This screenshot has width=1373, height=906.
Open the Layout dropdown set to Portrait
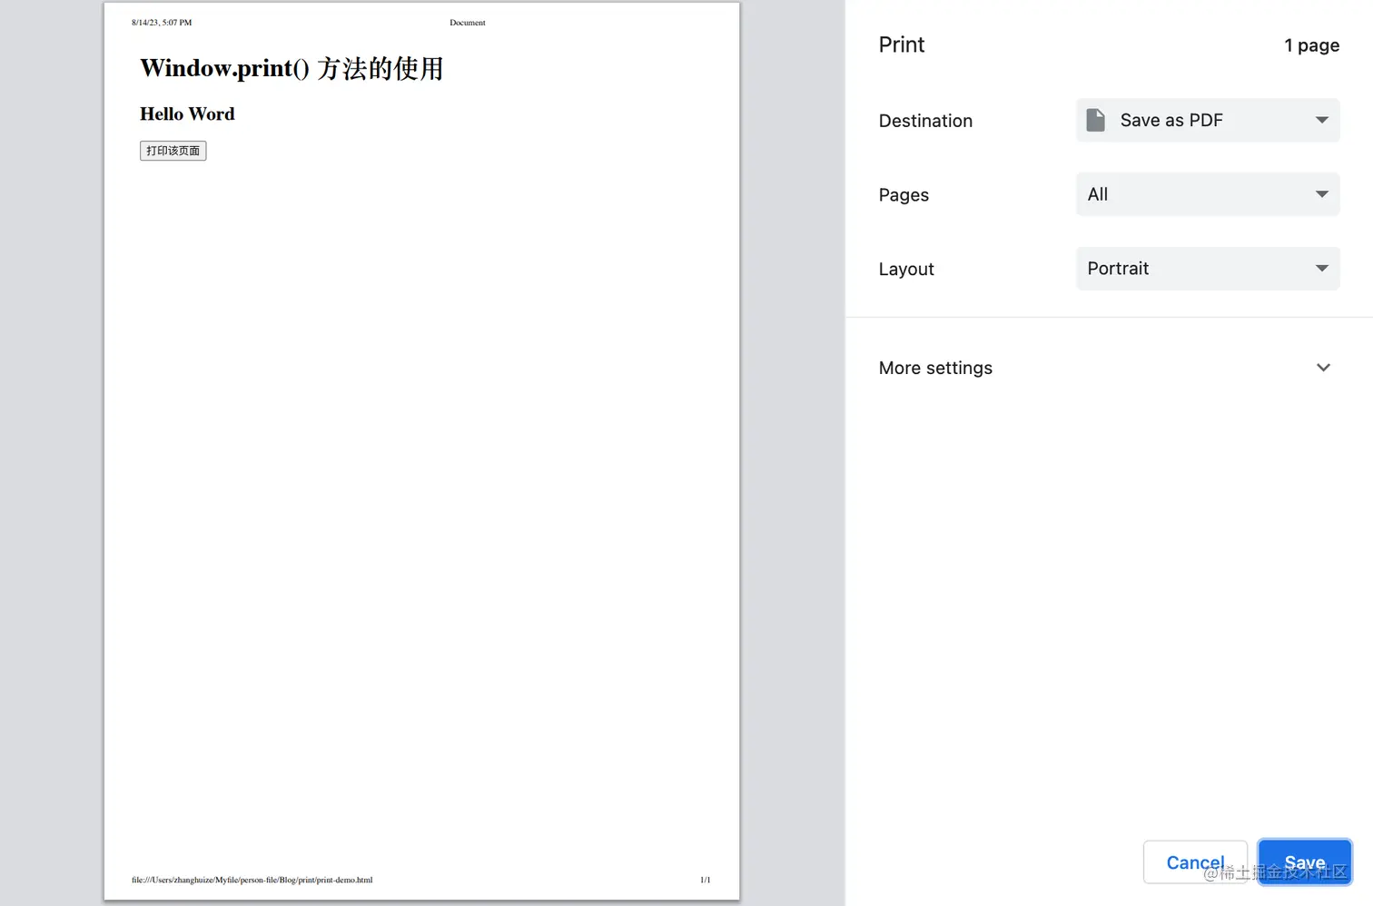pos(1208,269)
